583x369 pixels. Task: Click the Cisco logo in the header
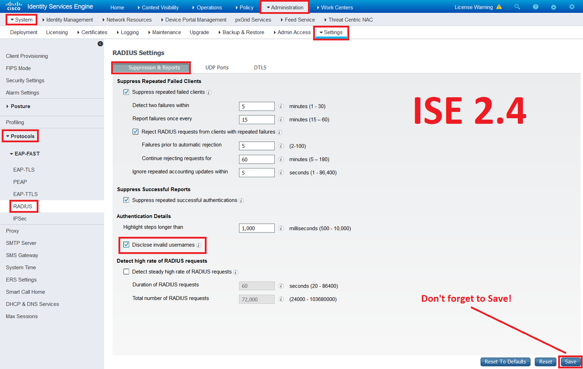(x=14, y=5)
